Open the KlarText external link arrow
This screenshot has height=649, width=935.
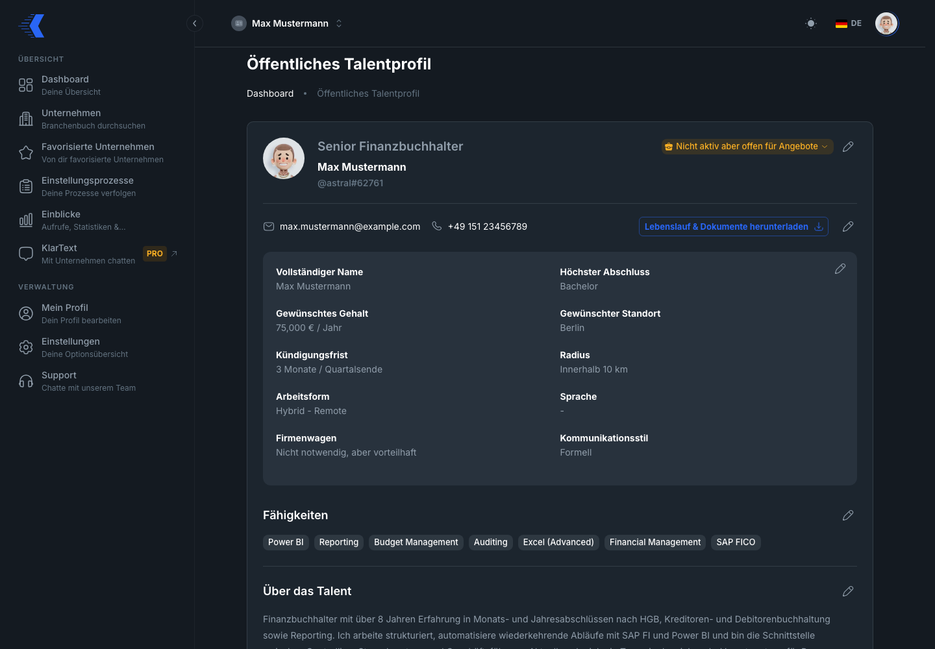174,254
